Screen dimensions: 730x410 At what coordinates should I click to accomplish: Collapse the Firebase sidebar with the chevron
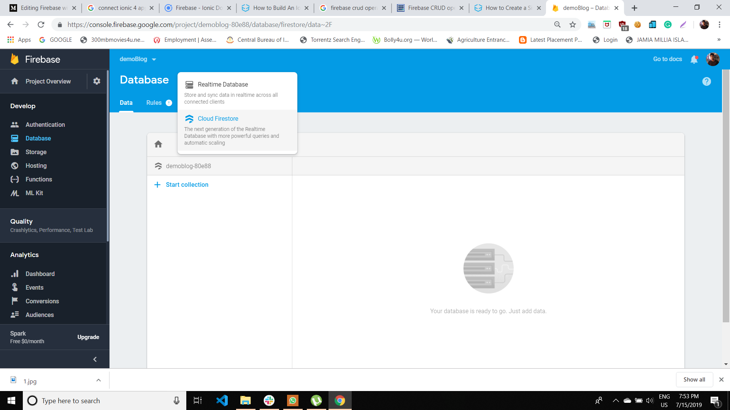pyautogui.click(x=95, y=359)
